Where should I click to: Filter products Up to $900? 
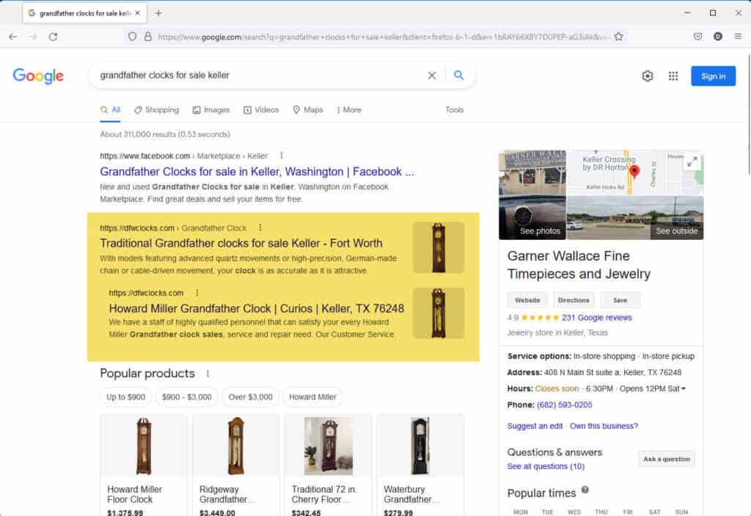tap(126, 397)
